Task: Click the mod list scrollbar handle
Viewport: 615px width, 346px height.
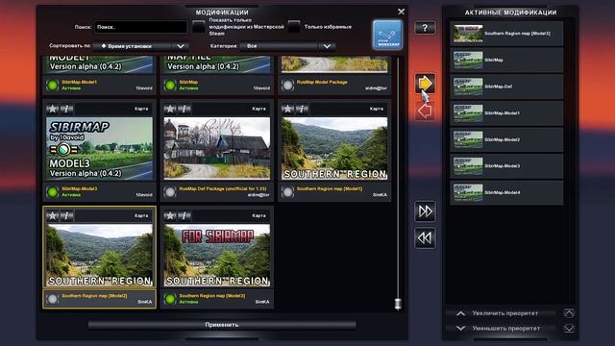Action: click(x=398, y=304)
